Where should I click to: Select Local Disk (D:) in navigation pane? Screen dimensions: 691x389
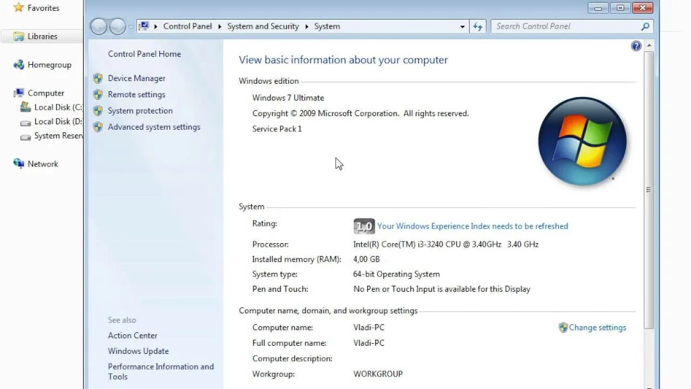(x=58, y=122)
